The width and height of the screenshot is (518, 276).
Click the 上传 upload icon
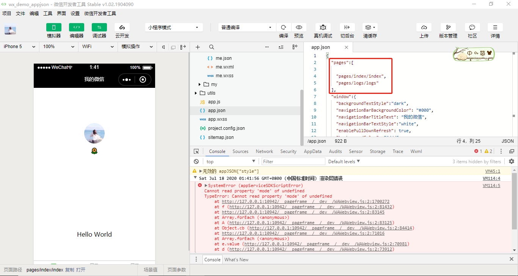click(x=424, y=27)
